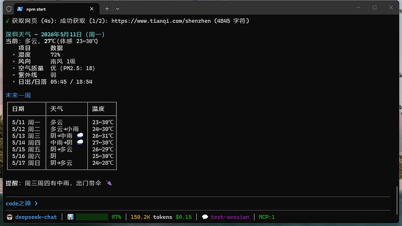Click the test-session label in the status bar
Screen dimensions: 402x226
pyautogui.click(x=230, y=217)
